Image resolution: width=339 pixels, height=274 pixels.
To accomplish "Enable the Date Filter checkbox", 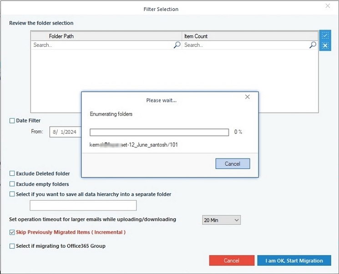I will tap(12, 121).
